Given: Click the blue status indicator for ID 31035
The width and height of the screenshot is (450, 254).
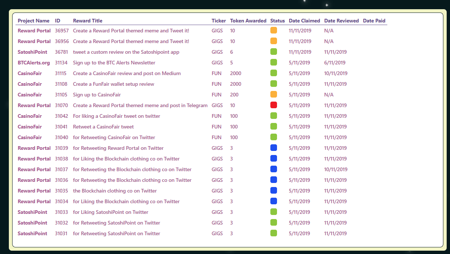Looking at the screenshot, I should point(274,191).
